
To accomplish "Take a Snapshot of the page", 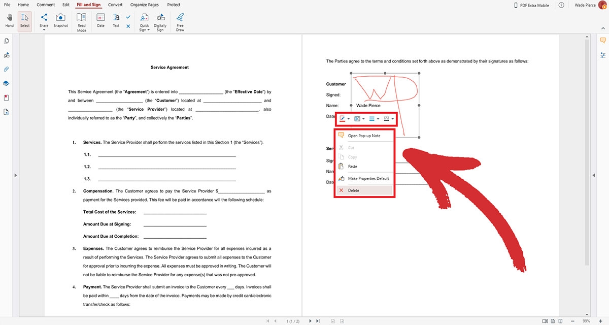I will (60, 20).
